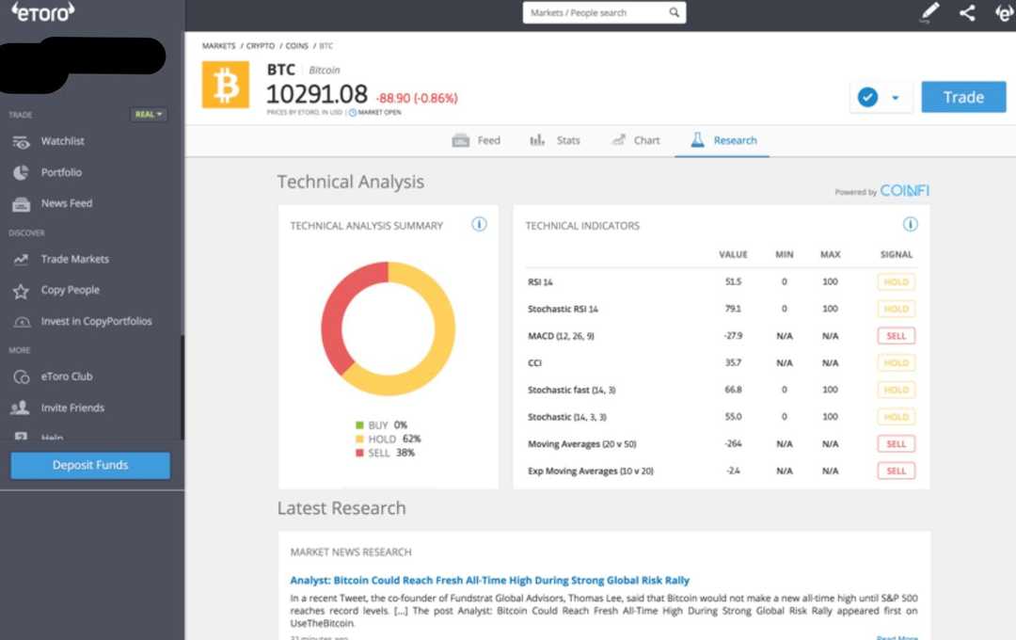Click the blue Trade button

point(962,96)
